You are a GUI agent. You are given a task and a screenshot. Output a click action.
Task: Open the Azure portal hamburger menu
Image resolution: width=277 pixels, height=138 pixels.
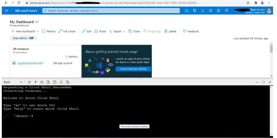tap(6, 10)
